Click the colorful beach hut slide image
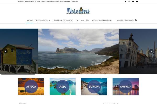The width and height of the screenshot is (157, 104). pyautogui.click(x=19, y=51)
